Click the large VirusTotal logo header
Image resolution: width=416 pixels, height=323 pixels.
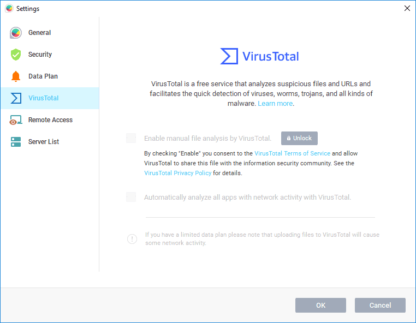pos(260,56)
